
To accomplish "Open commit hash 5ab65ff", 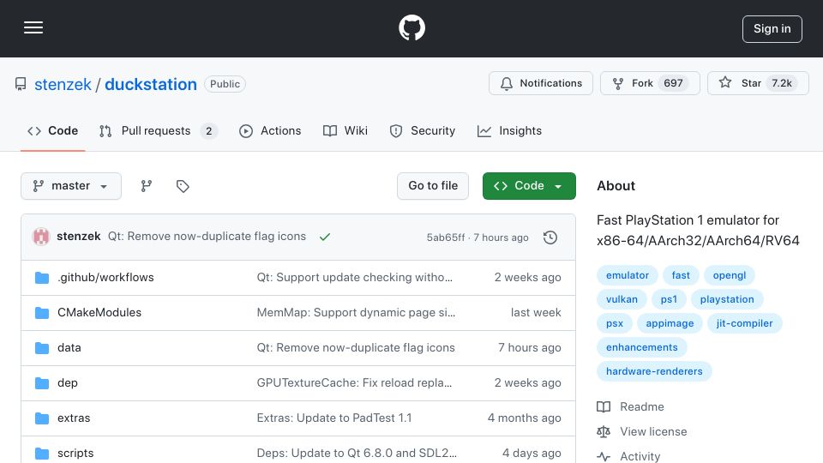I will point(446,238).
